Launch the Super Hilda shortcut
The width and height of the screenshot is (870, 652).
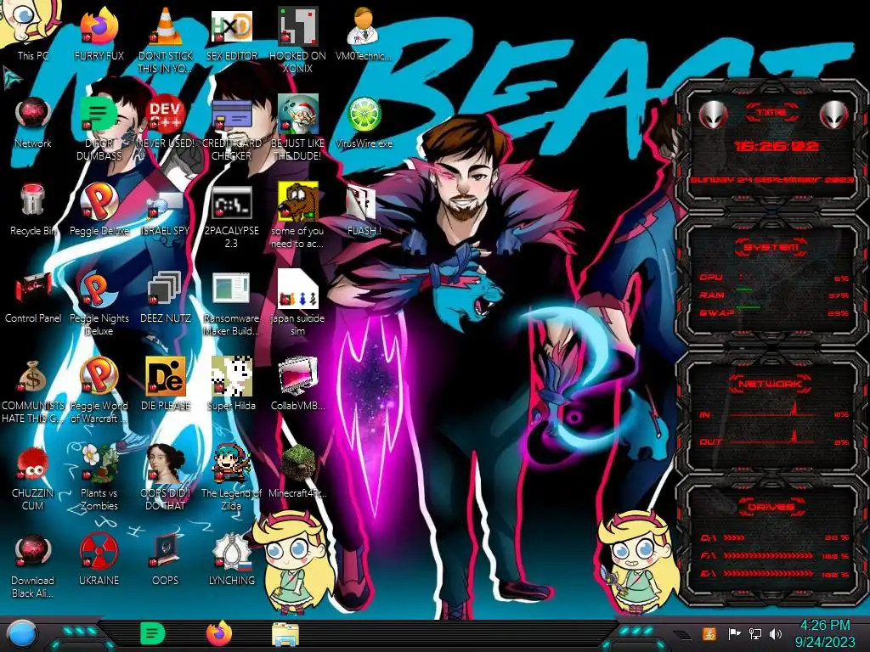[231, 376]
